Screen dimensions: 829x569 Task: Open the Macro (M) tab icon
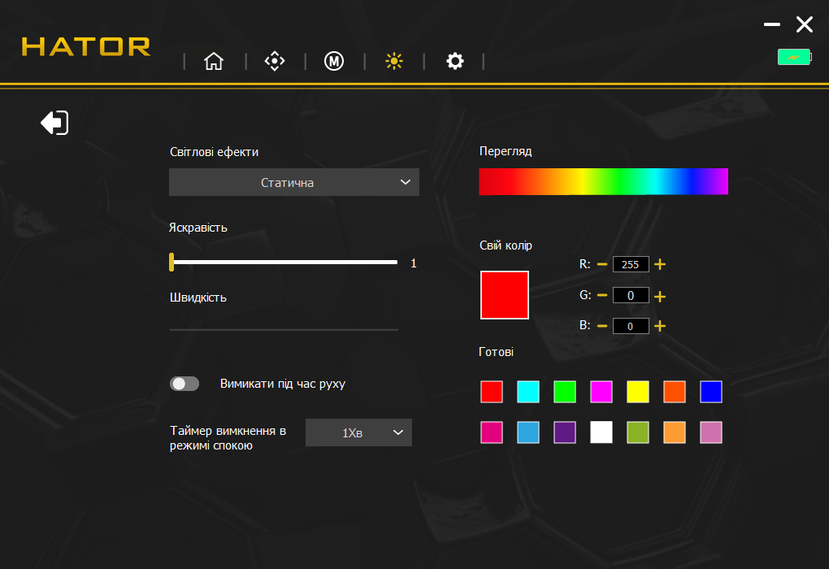[x=333, y=61]
